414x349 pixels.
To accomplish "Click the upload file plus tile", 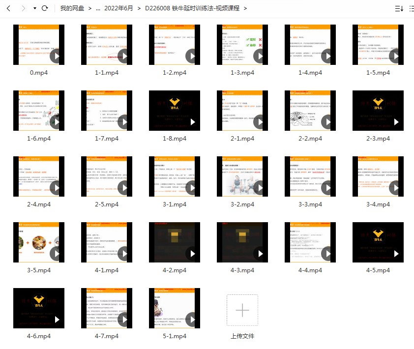I will (242, 310).
